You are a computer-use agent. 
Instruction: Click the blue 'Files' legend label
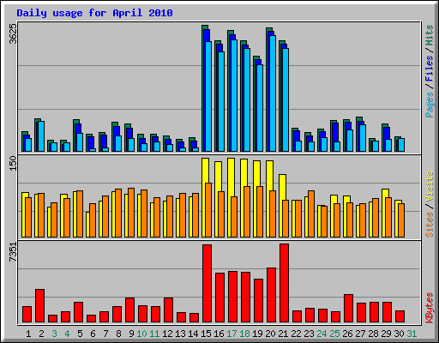pyautogui.click(x=430, y=69)
